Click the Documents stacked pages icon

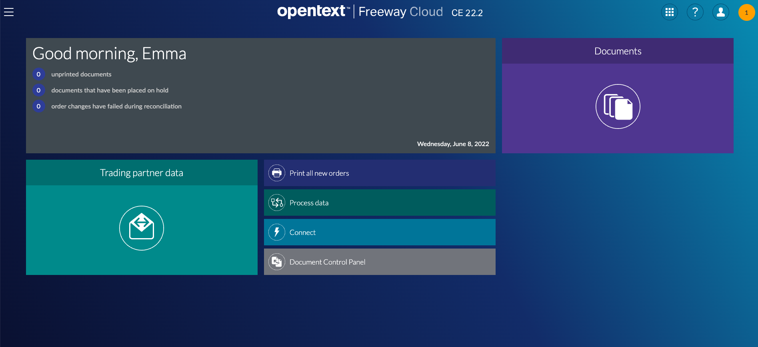[x=618, y=106]
